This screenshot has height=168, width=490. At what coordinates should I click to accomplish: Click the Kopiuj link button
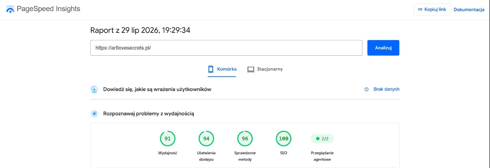432,9
